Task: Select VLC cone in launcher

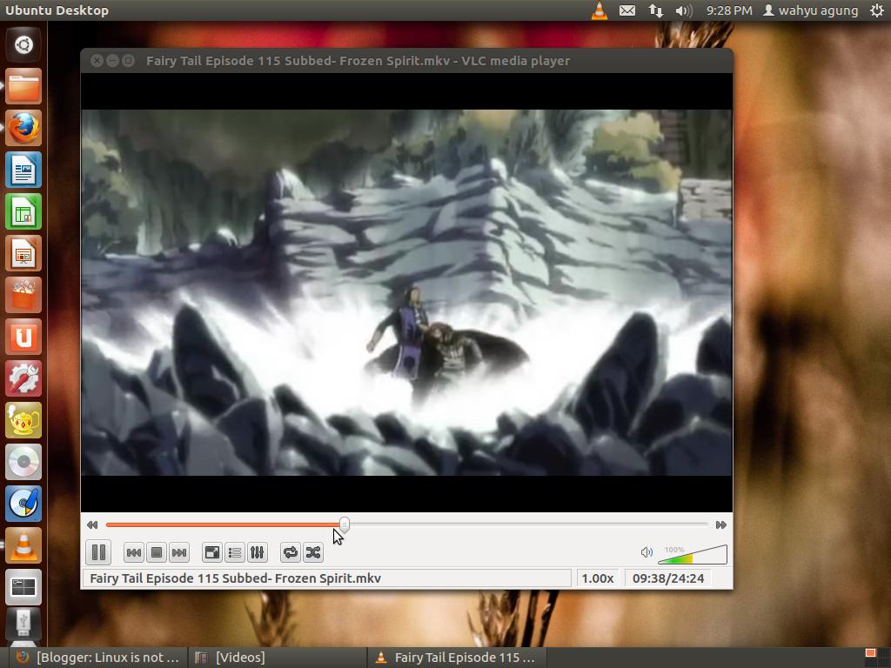Action: 23,545
